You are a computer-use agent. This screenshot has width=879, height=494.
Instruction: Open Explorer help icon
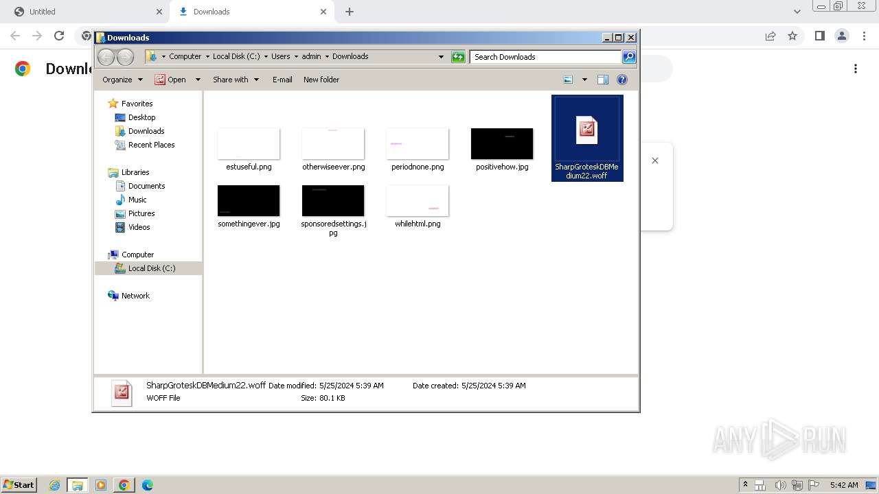click(x=622, y=80)
